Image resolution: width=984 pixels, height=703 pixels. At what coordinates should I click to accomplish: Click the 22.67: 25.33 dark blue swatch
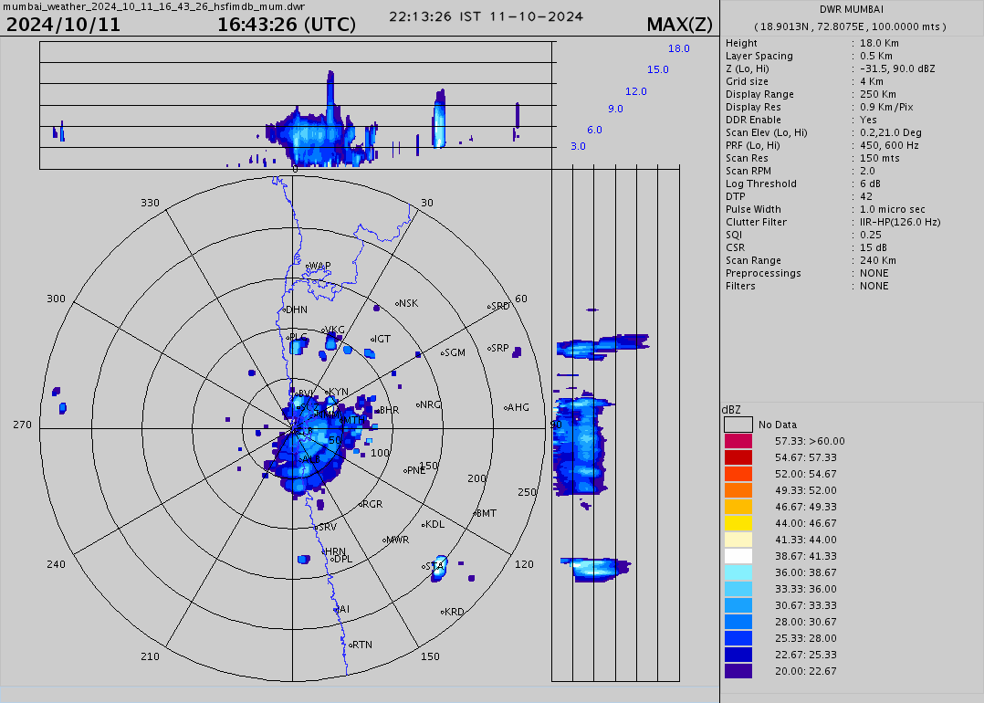(738, 654)
